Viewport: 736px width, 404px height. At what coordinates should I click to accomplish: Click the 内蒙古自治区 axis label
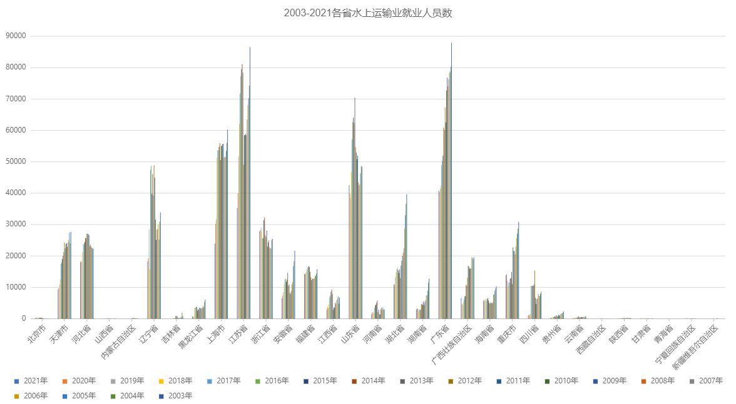click(x=118, y=341)
